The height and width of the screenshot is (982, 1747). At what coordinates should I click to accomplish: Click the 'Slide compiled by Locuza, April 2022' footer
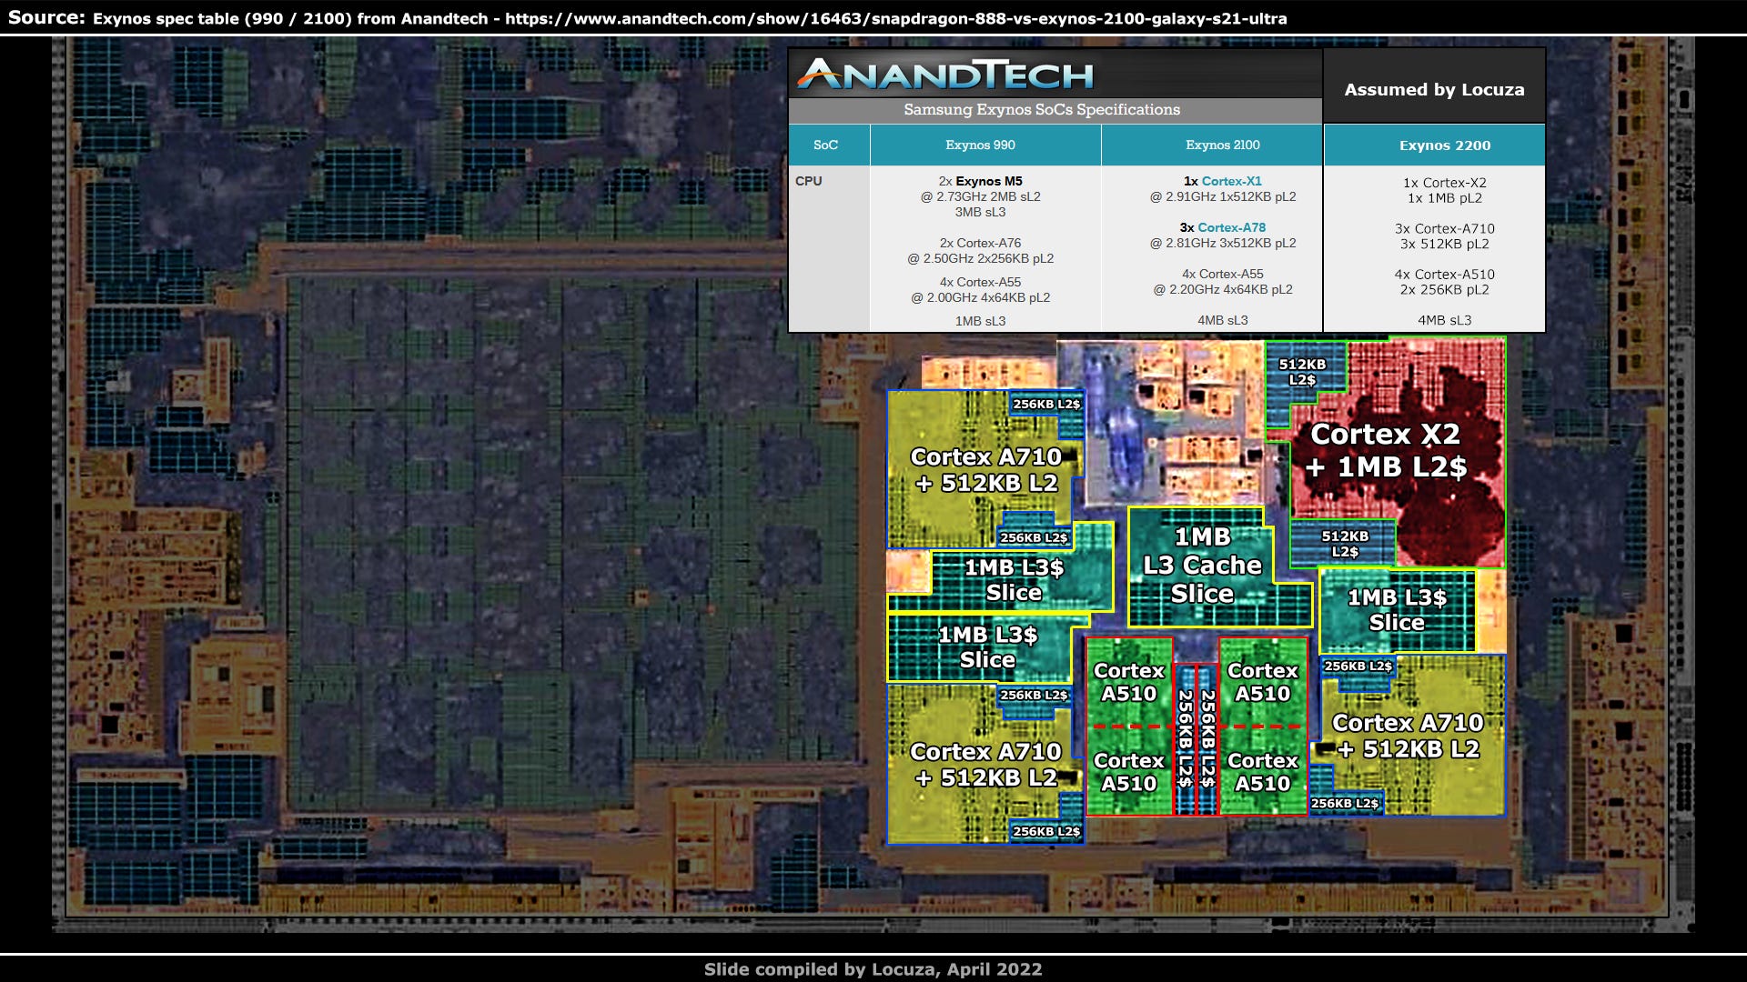(x=873, y=969)
